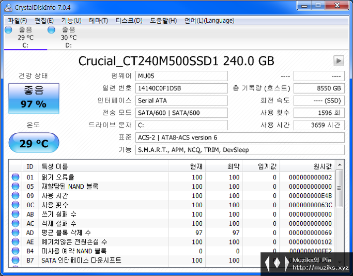Click status icon of row 05 재할당된 NAND 블록
353x276 pixels.
click(x=16, y=186)
